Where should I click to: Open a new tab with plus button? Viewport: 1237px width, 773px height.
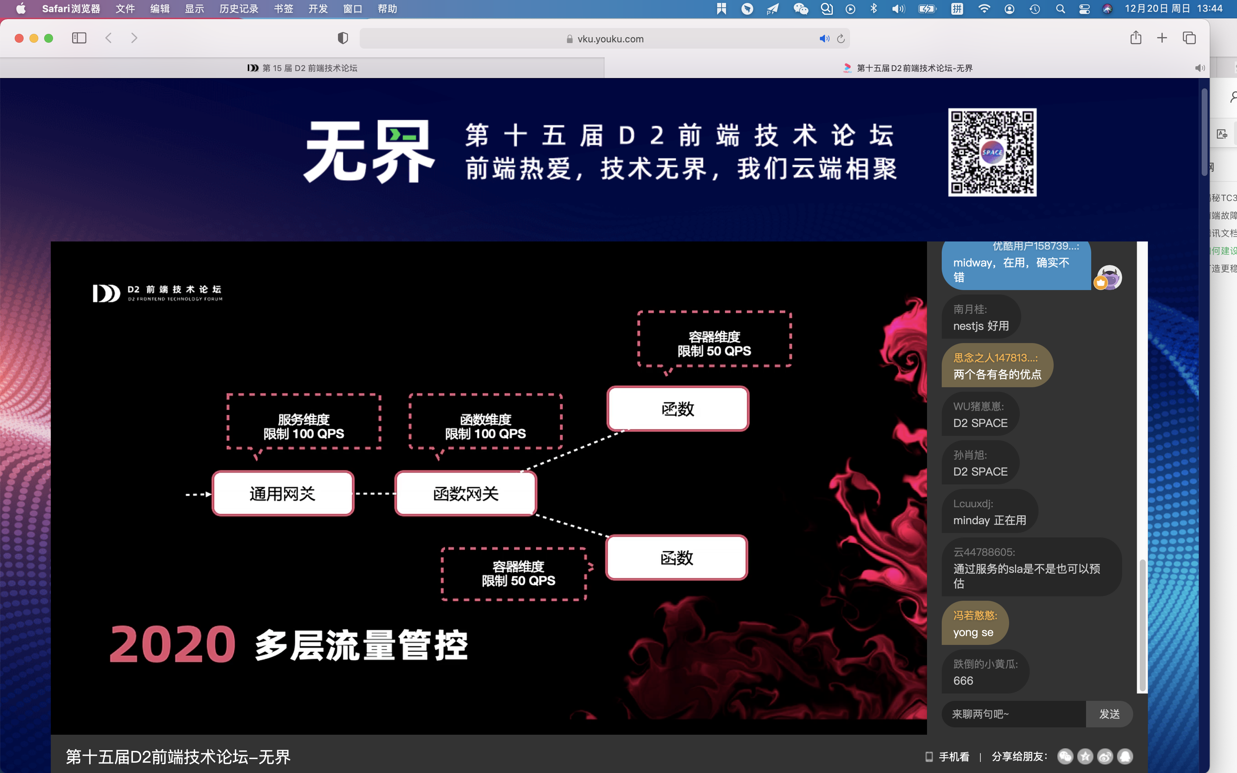1162,38
